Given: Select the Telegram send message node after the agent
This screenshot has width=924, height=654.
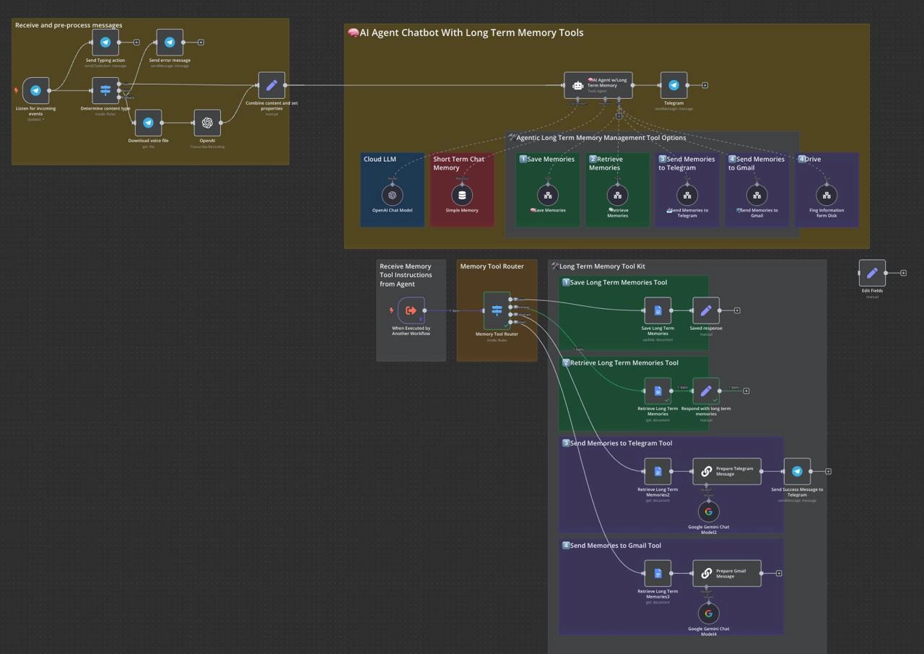Looking at the screenshot, I should click(674, 85).
